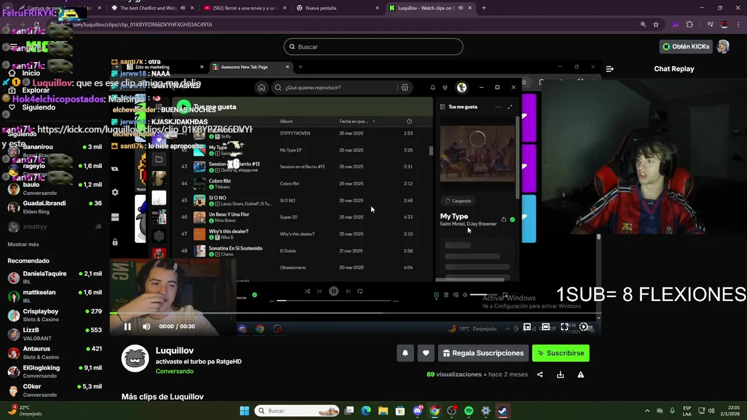Open recommended channel DanielaTaquire
The width and height of the screenshot is (747, 420).
pos(54,277)
